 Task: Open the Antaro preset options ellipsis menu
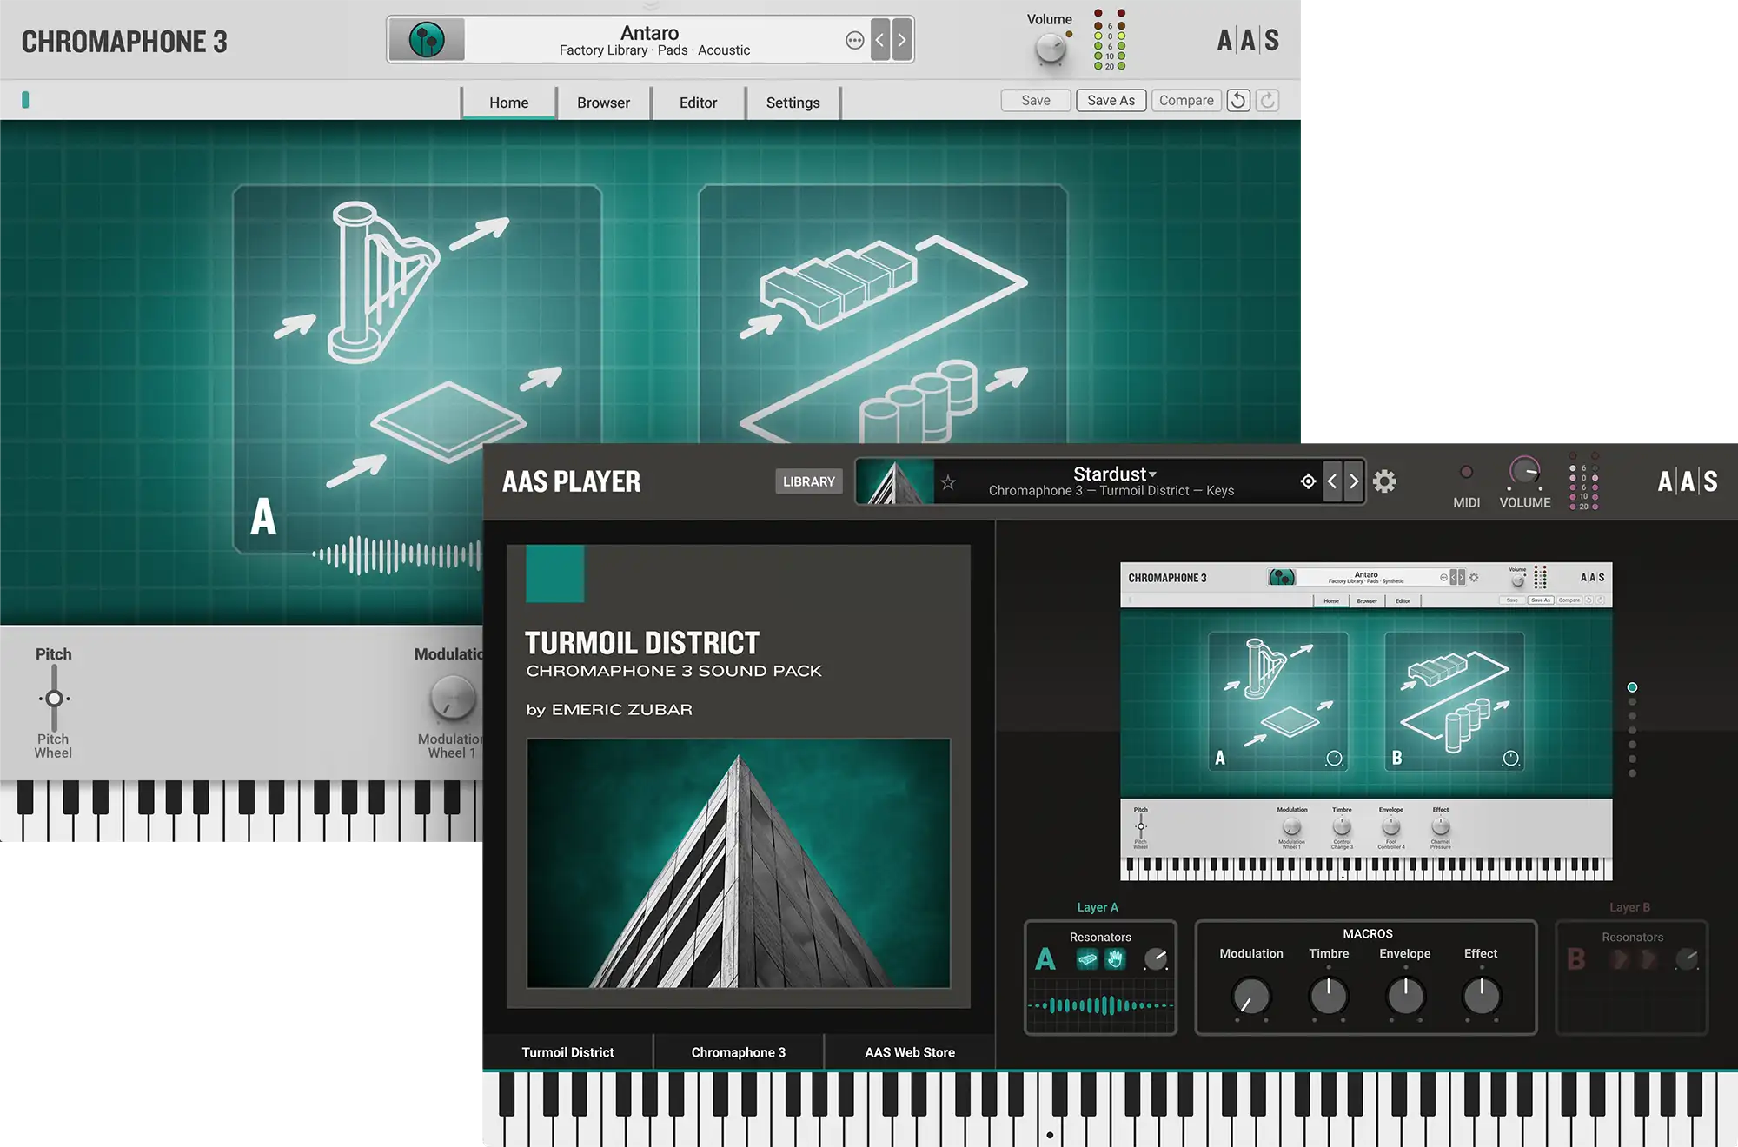(x=854, y=40)
